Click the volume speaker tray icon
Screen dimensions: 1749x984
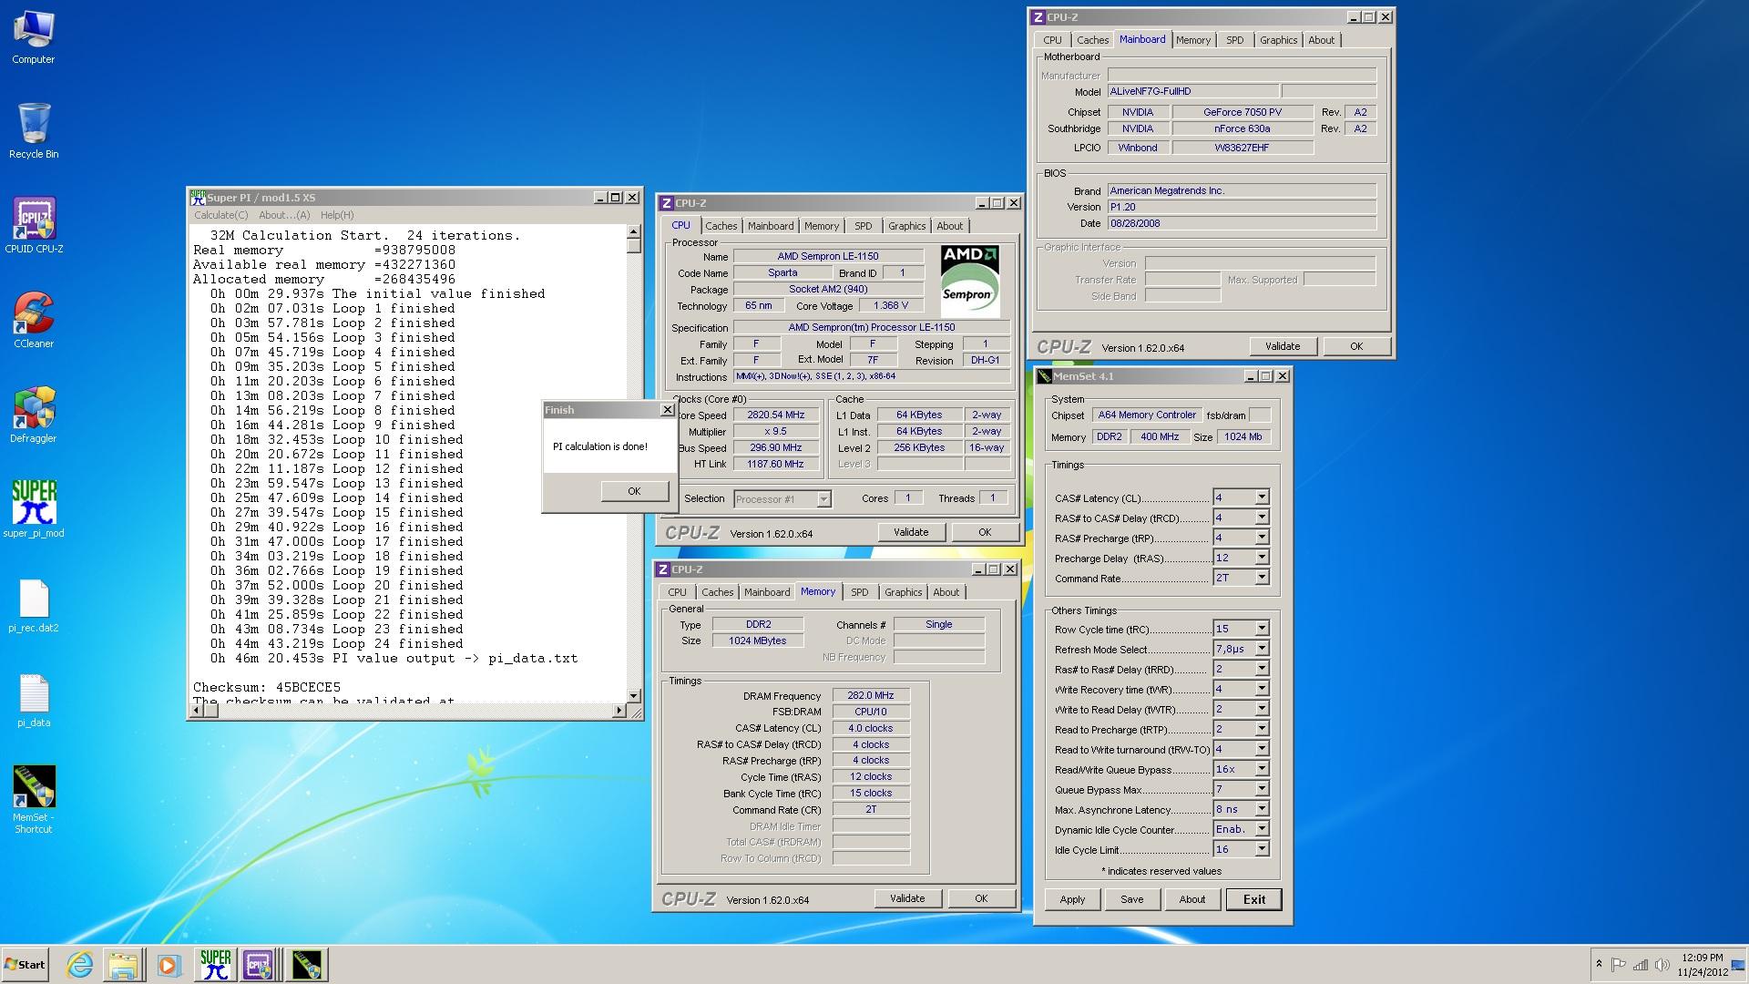(x=1662, y=964)
